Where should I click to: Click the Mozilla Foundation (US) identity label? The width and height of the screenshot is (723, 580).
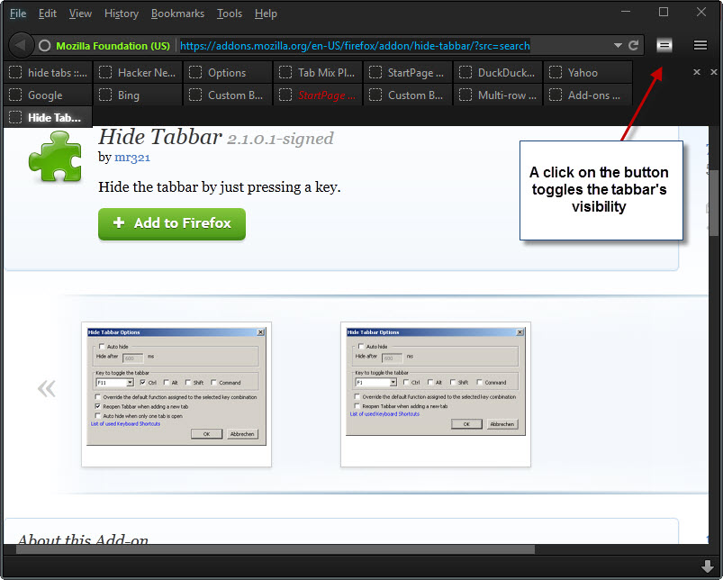click(113, 46)
